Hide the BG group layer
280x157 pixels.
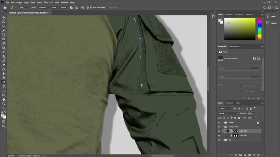click(x=219, y=140)
